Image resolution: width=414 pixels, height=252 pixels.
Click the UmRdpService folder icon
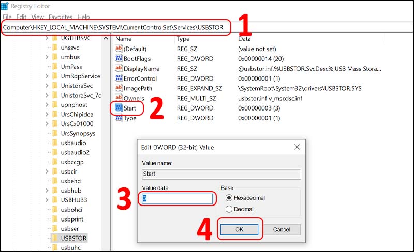55,76
